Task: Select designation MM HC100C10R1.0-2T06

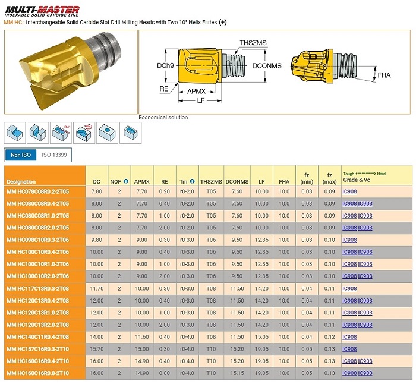Action: point(37,264)
